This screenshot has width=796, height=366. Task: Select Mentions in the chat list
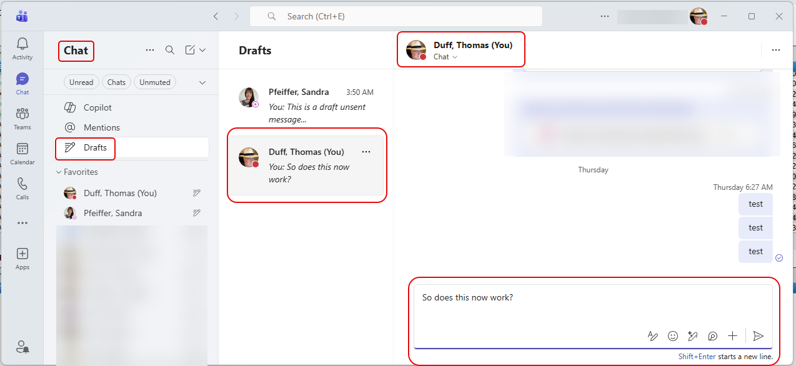click(x=101, y=127)
